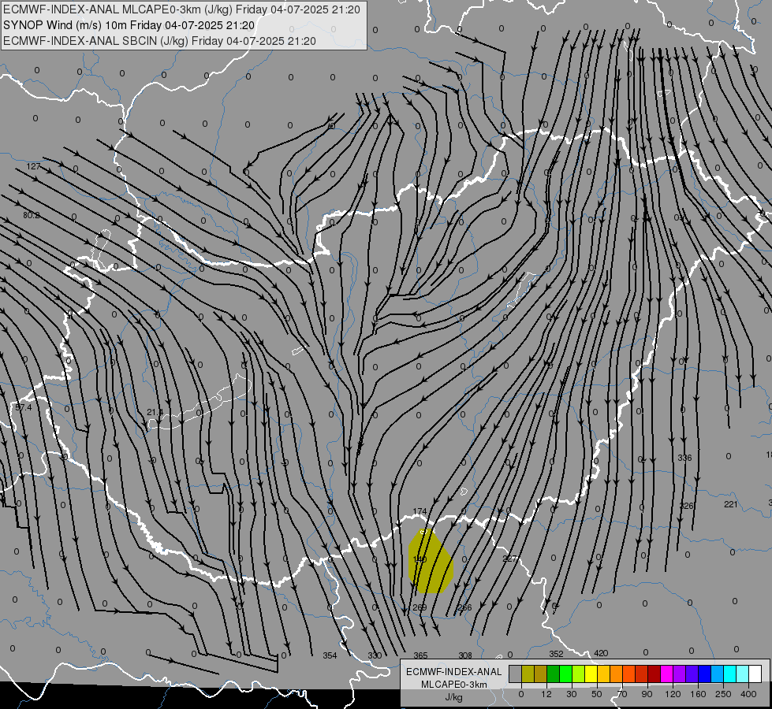The height and width of the screenshot is (709, 772).
Task: Click the legend scale label '400'
Action: pos(748,694)
